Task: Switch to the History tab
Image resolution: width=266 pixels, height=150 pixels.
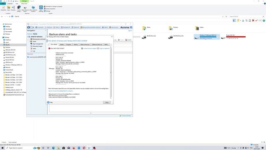Action: click(x=76, y=45)
